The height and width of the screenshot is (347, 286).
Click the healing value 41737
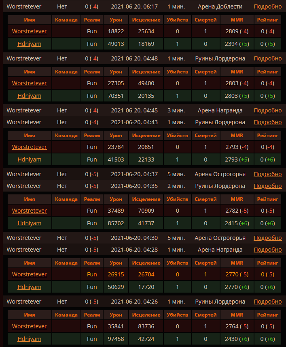[146, 224]
